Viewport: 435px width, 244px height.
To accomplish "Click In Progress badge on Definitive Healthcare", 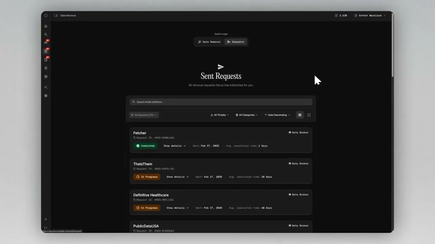I will (147, 208).
